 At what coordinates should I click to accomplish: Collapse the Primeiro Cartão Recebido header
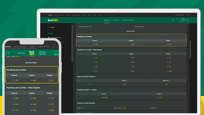[131, 103]
